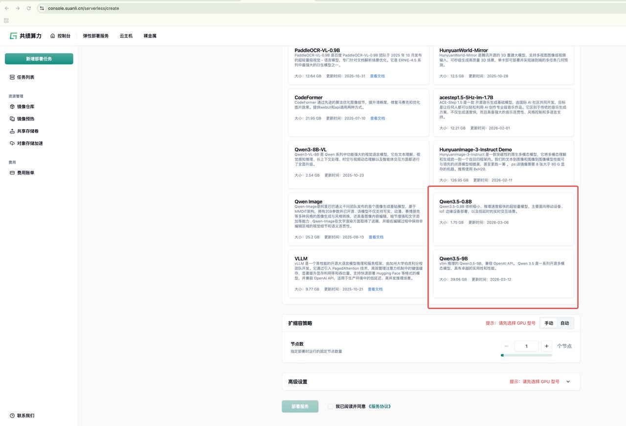This screenshot has height=426, width=626.
Task: Open 共享存储卷 in sidebar
Action: tap(28, 131)
